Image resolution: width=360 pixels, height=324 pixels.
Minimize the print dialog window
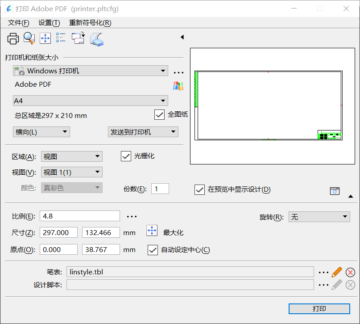(294, 9)
